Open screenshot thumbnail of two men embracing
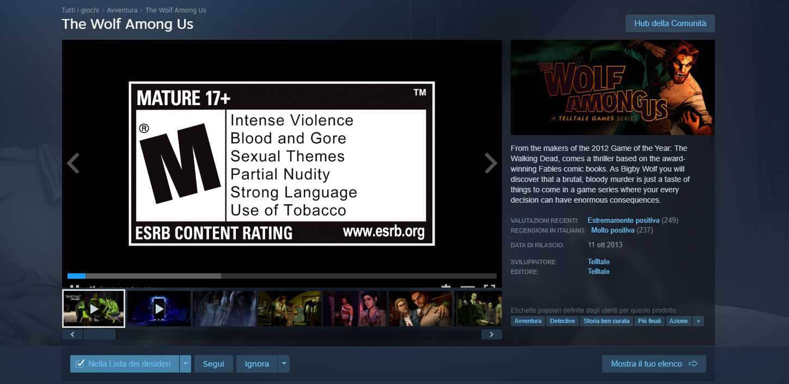This screenshot has width=789, height=384. point(420,308)
